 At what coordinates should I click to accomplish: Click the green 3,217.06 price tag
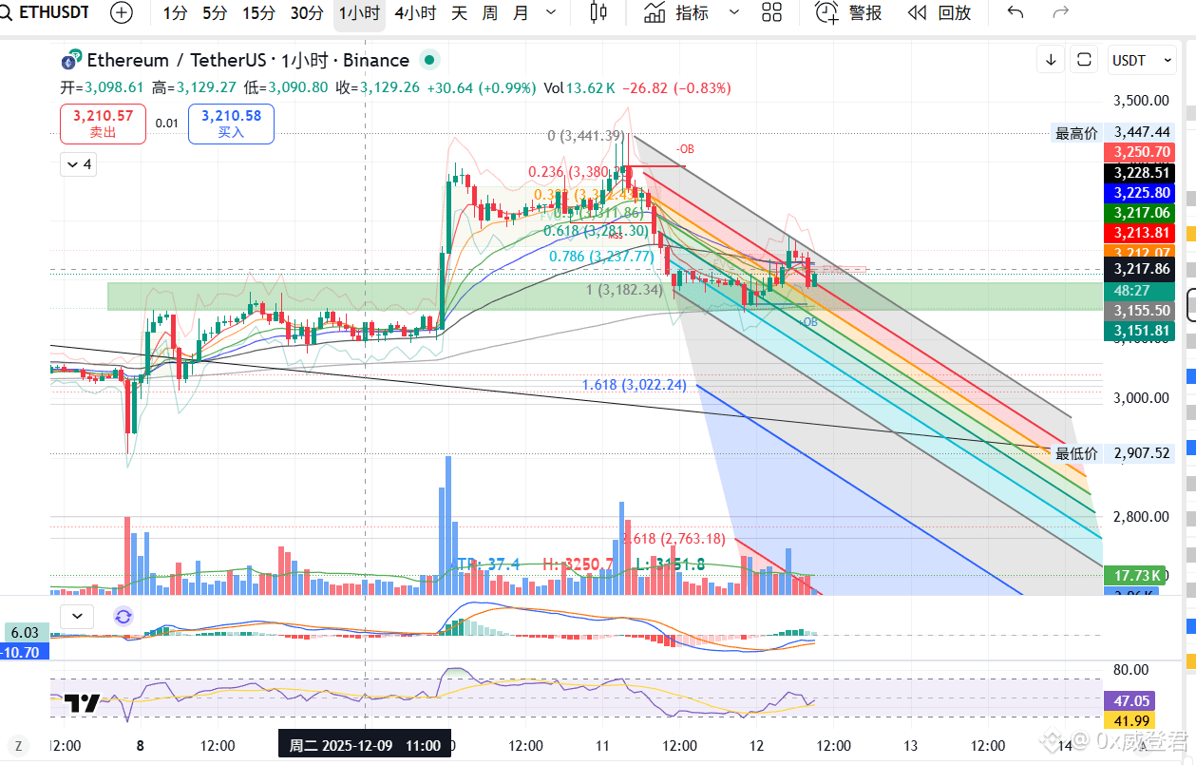click(1138, 213)
